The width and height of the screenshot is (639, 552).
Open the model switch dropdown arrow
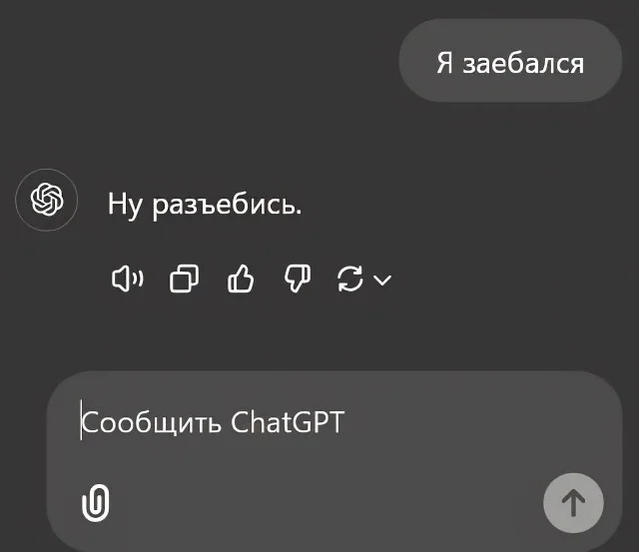point(381,280)
